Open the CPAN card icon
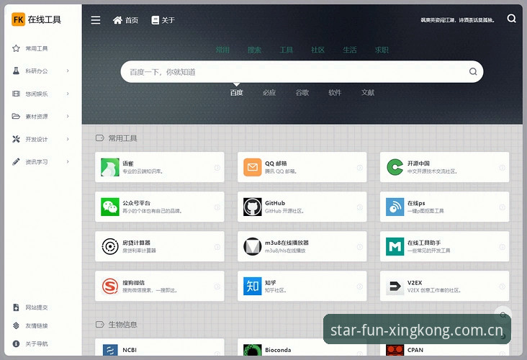The height and width of the screenshot is (360, 527). pos(395,350)
